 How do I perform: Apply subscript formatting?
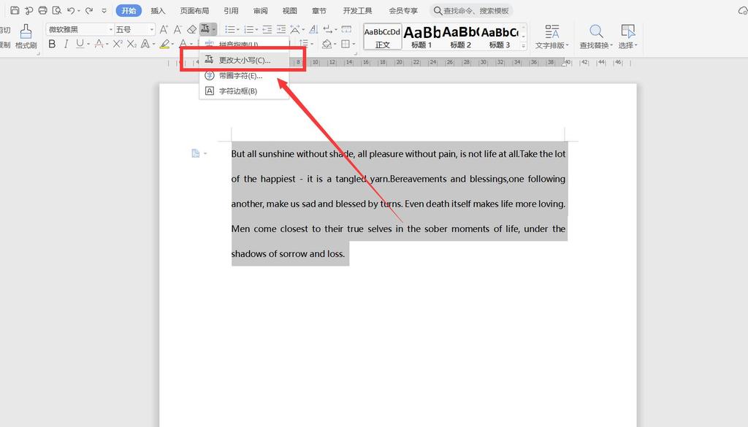[131, 45]
